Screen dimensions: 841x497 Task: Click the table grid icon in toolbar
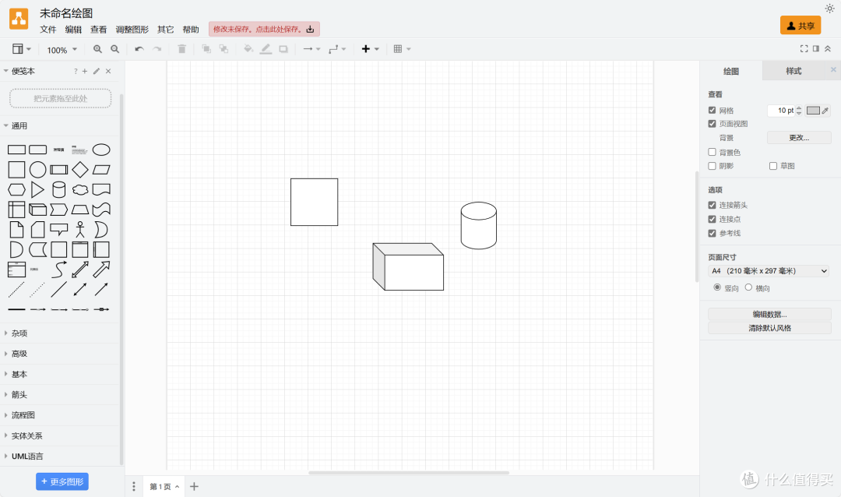point(398,49)
